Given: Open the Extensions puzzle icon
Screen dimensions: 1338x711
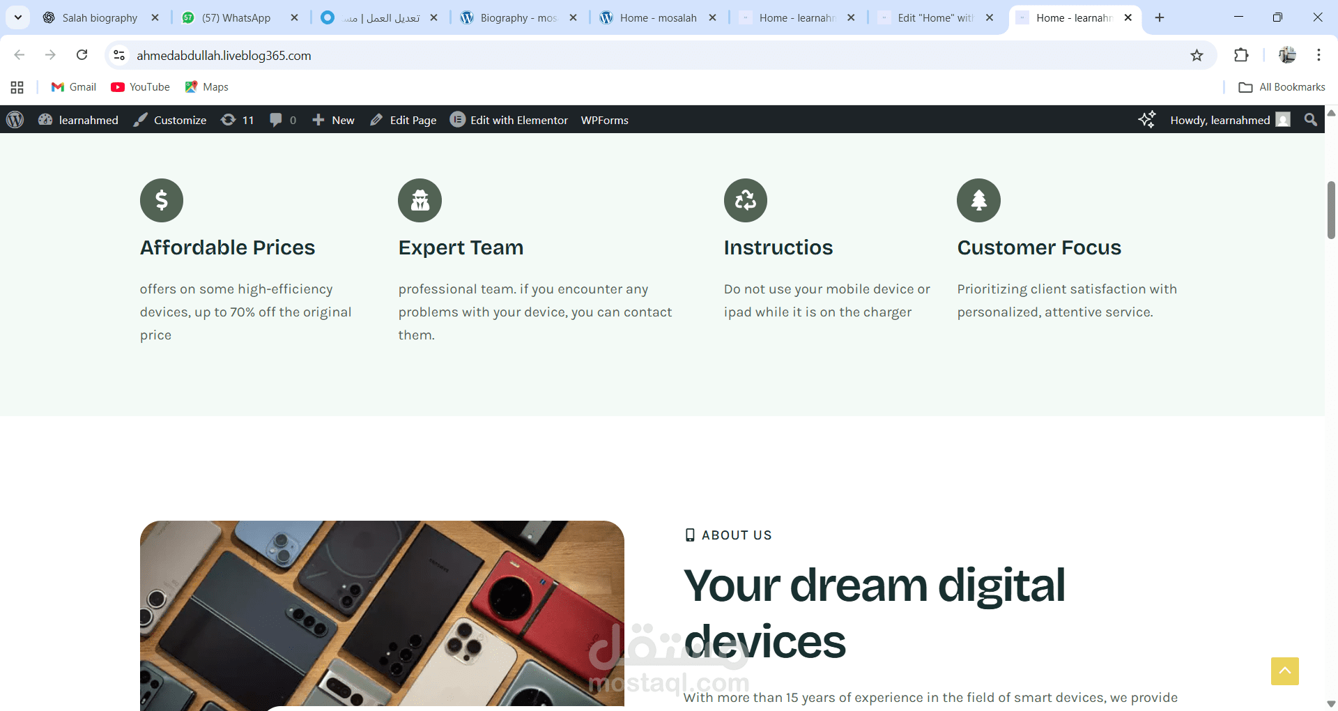Looking at the screenshot, I should [x=1241, y=55].
